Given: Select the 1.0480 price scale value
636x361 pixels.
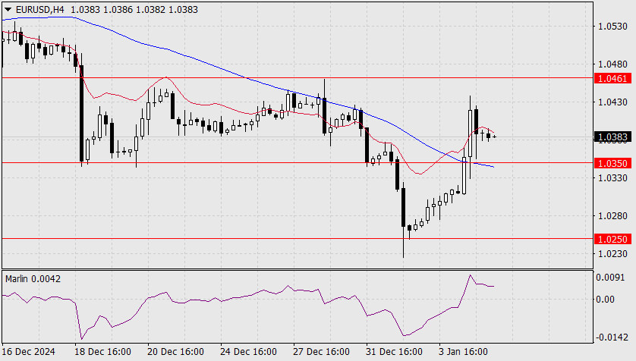Looking at the screenshot, I should tap(612, 64).
